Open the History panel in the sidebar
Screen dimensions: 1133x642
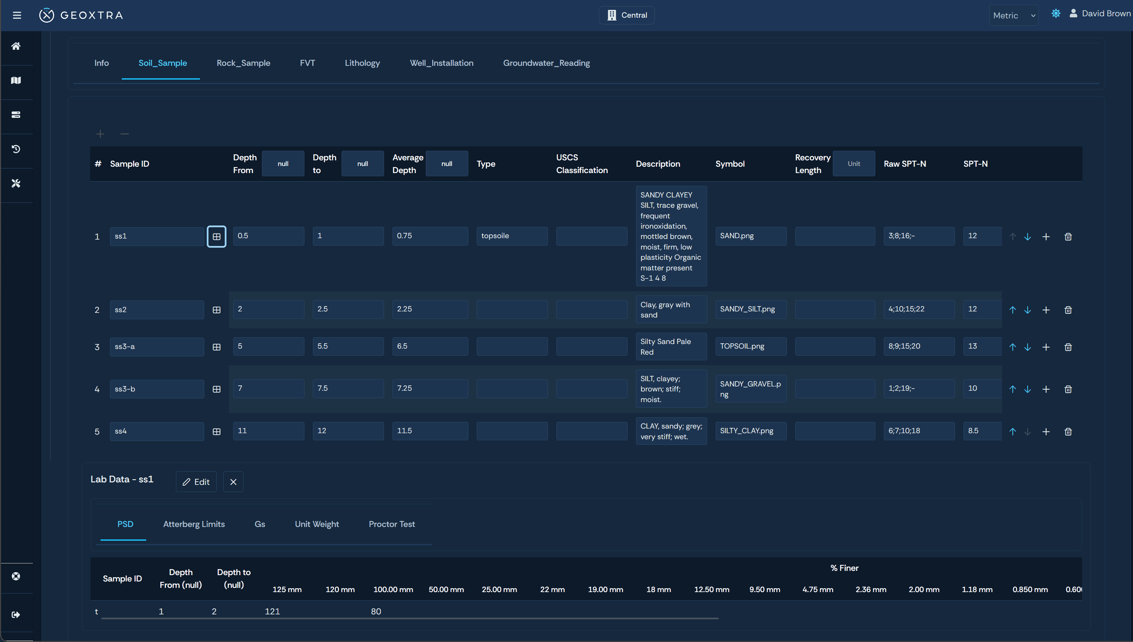coord(16,149)
